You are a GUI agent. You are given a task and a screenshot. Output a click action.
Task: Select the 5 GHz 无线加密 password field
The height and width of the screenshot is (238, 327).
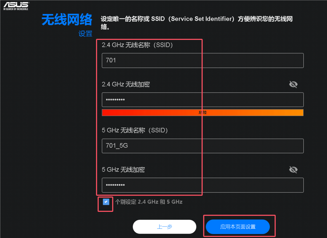pos(202,185)
